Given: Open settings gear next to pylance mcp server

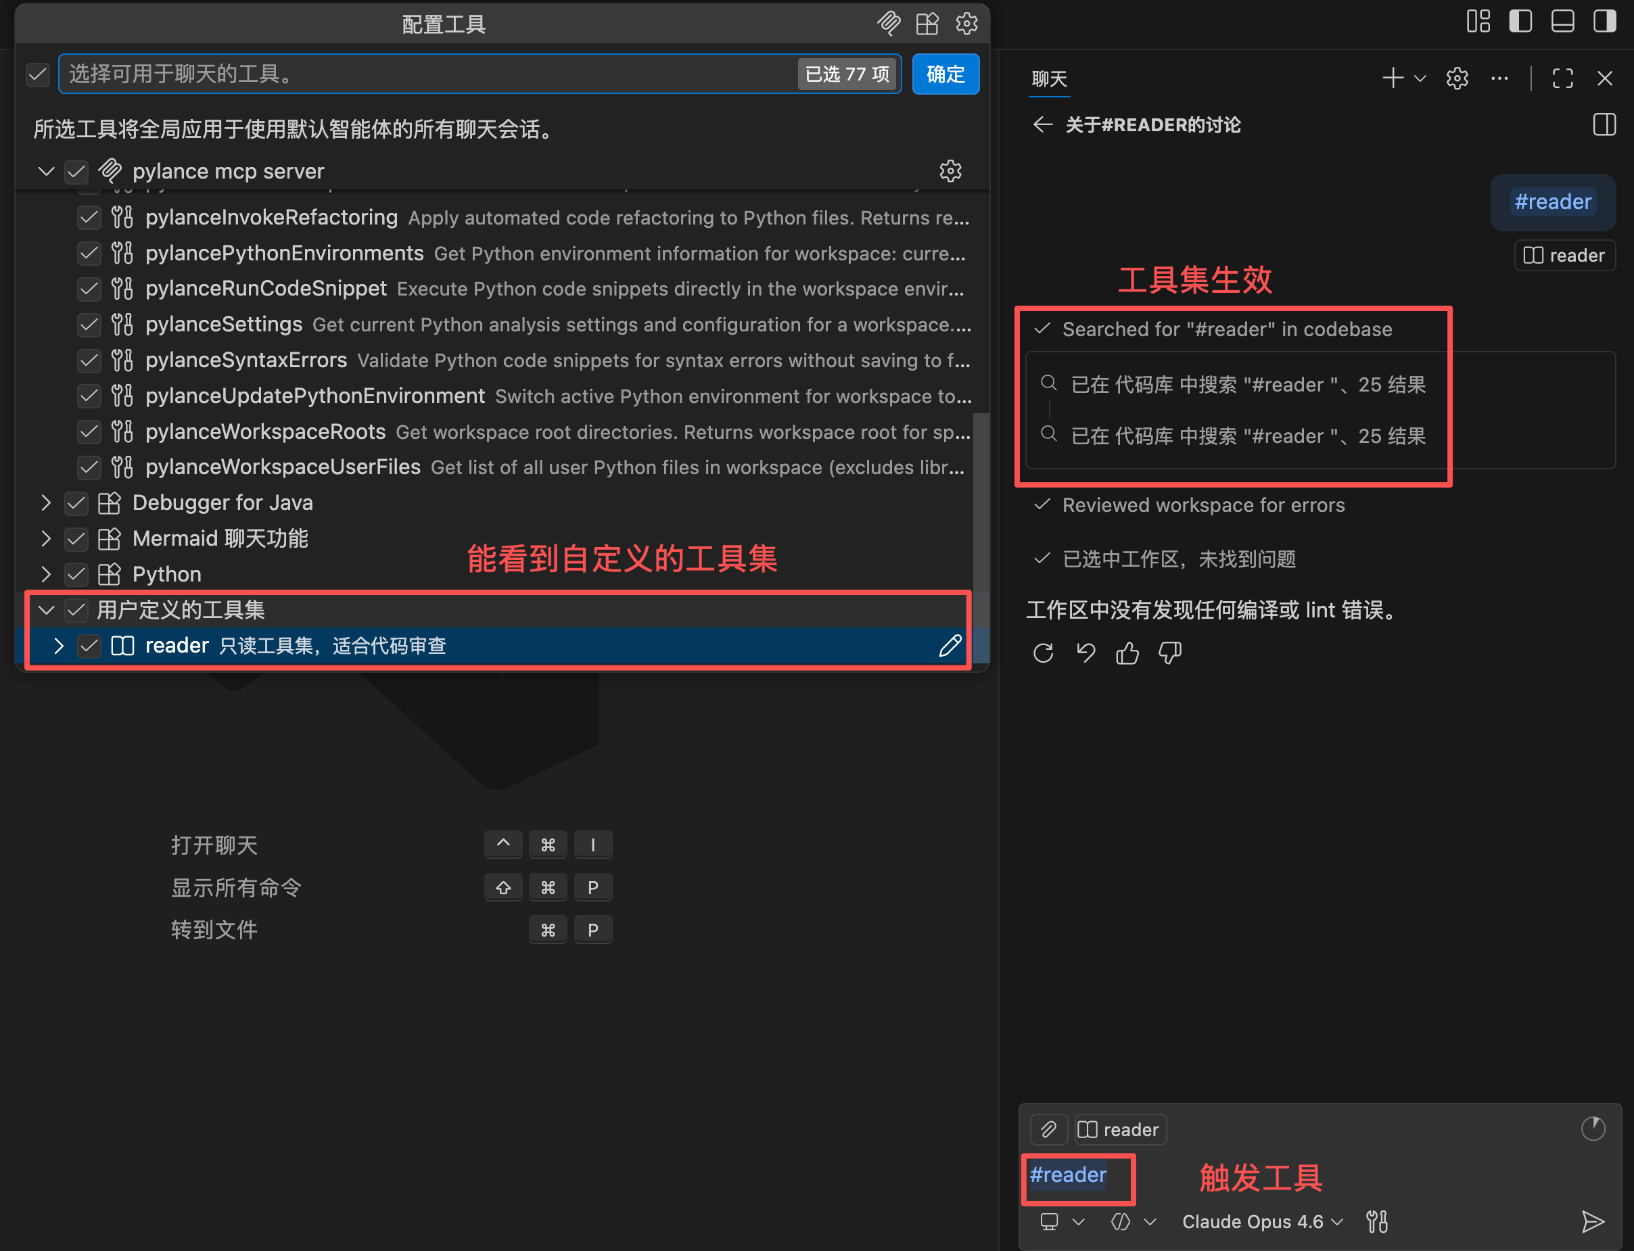Looking at the screenshot, I should (951, 170).
